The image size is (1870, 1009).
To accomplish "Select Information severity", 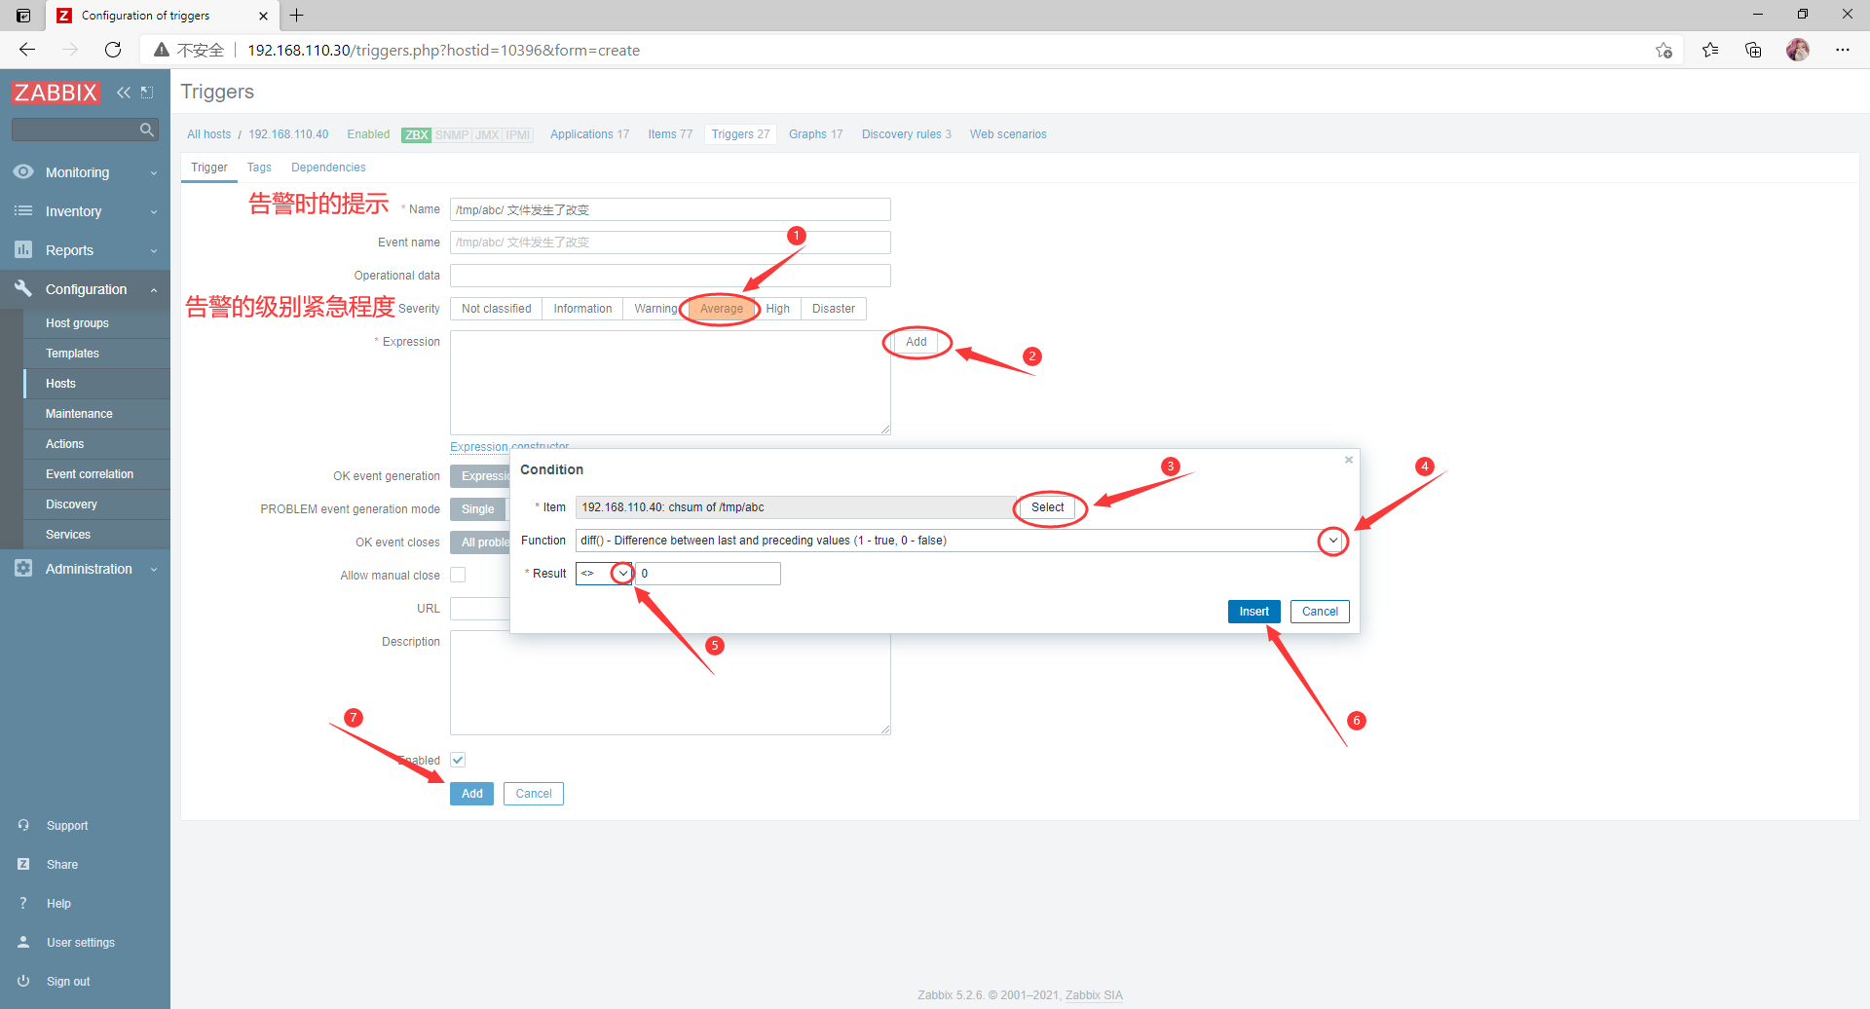I will coord(582,309).
